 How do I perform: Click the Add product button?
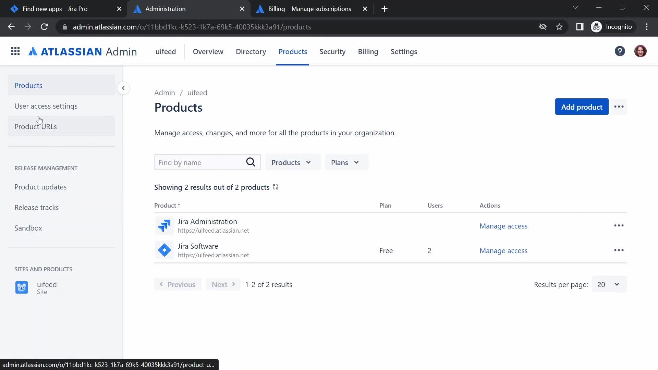582,107
